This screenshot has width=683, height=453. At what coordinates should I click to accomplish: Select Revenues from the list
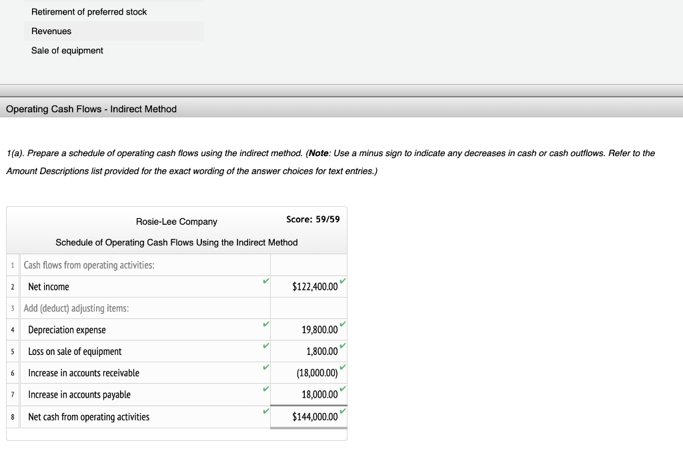coord(50,31)
